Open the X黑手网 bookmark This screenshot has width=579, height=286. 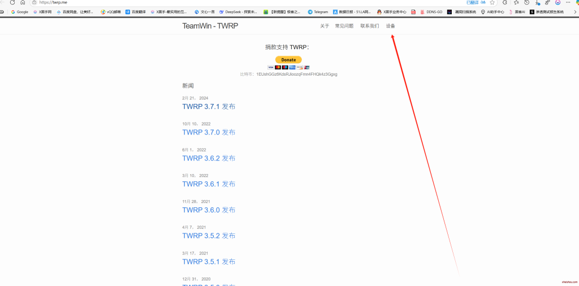click(42, 12)
